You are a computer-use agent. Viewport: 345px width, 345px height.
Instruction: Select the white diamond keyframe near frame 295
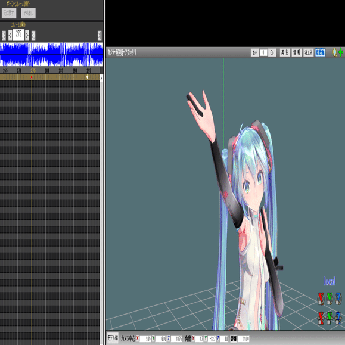pos(88,77)
